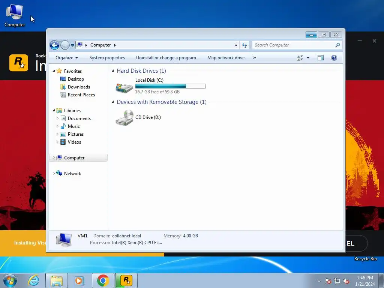
Task: Click the blue Help question mark icon
Action: (x=334, y=58)
